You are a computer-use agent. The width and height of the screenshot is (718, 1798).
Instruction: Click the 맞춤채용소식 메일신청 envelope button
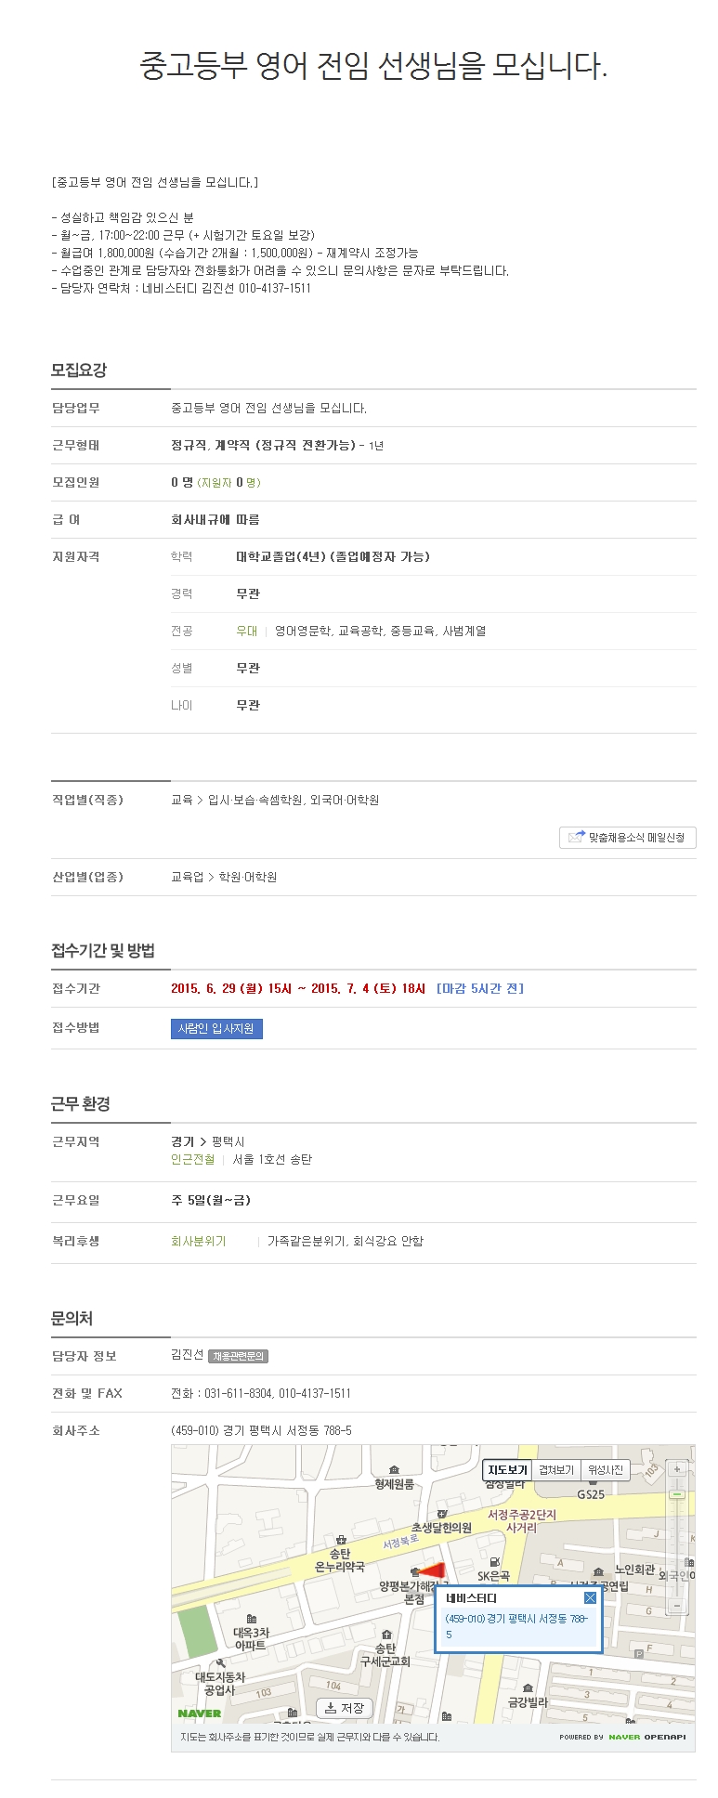pyautogui.click(x=628, y=837)
